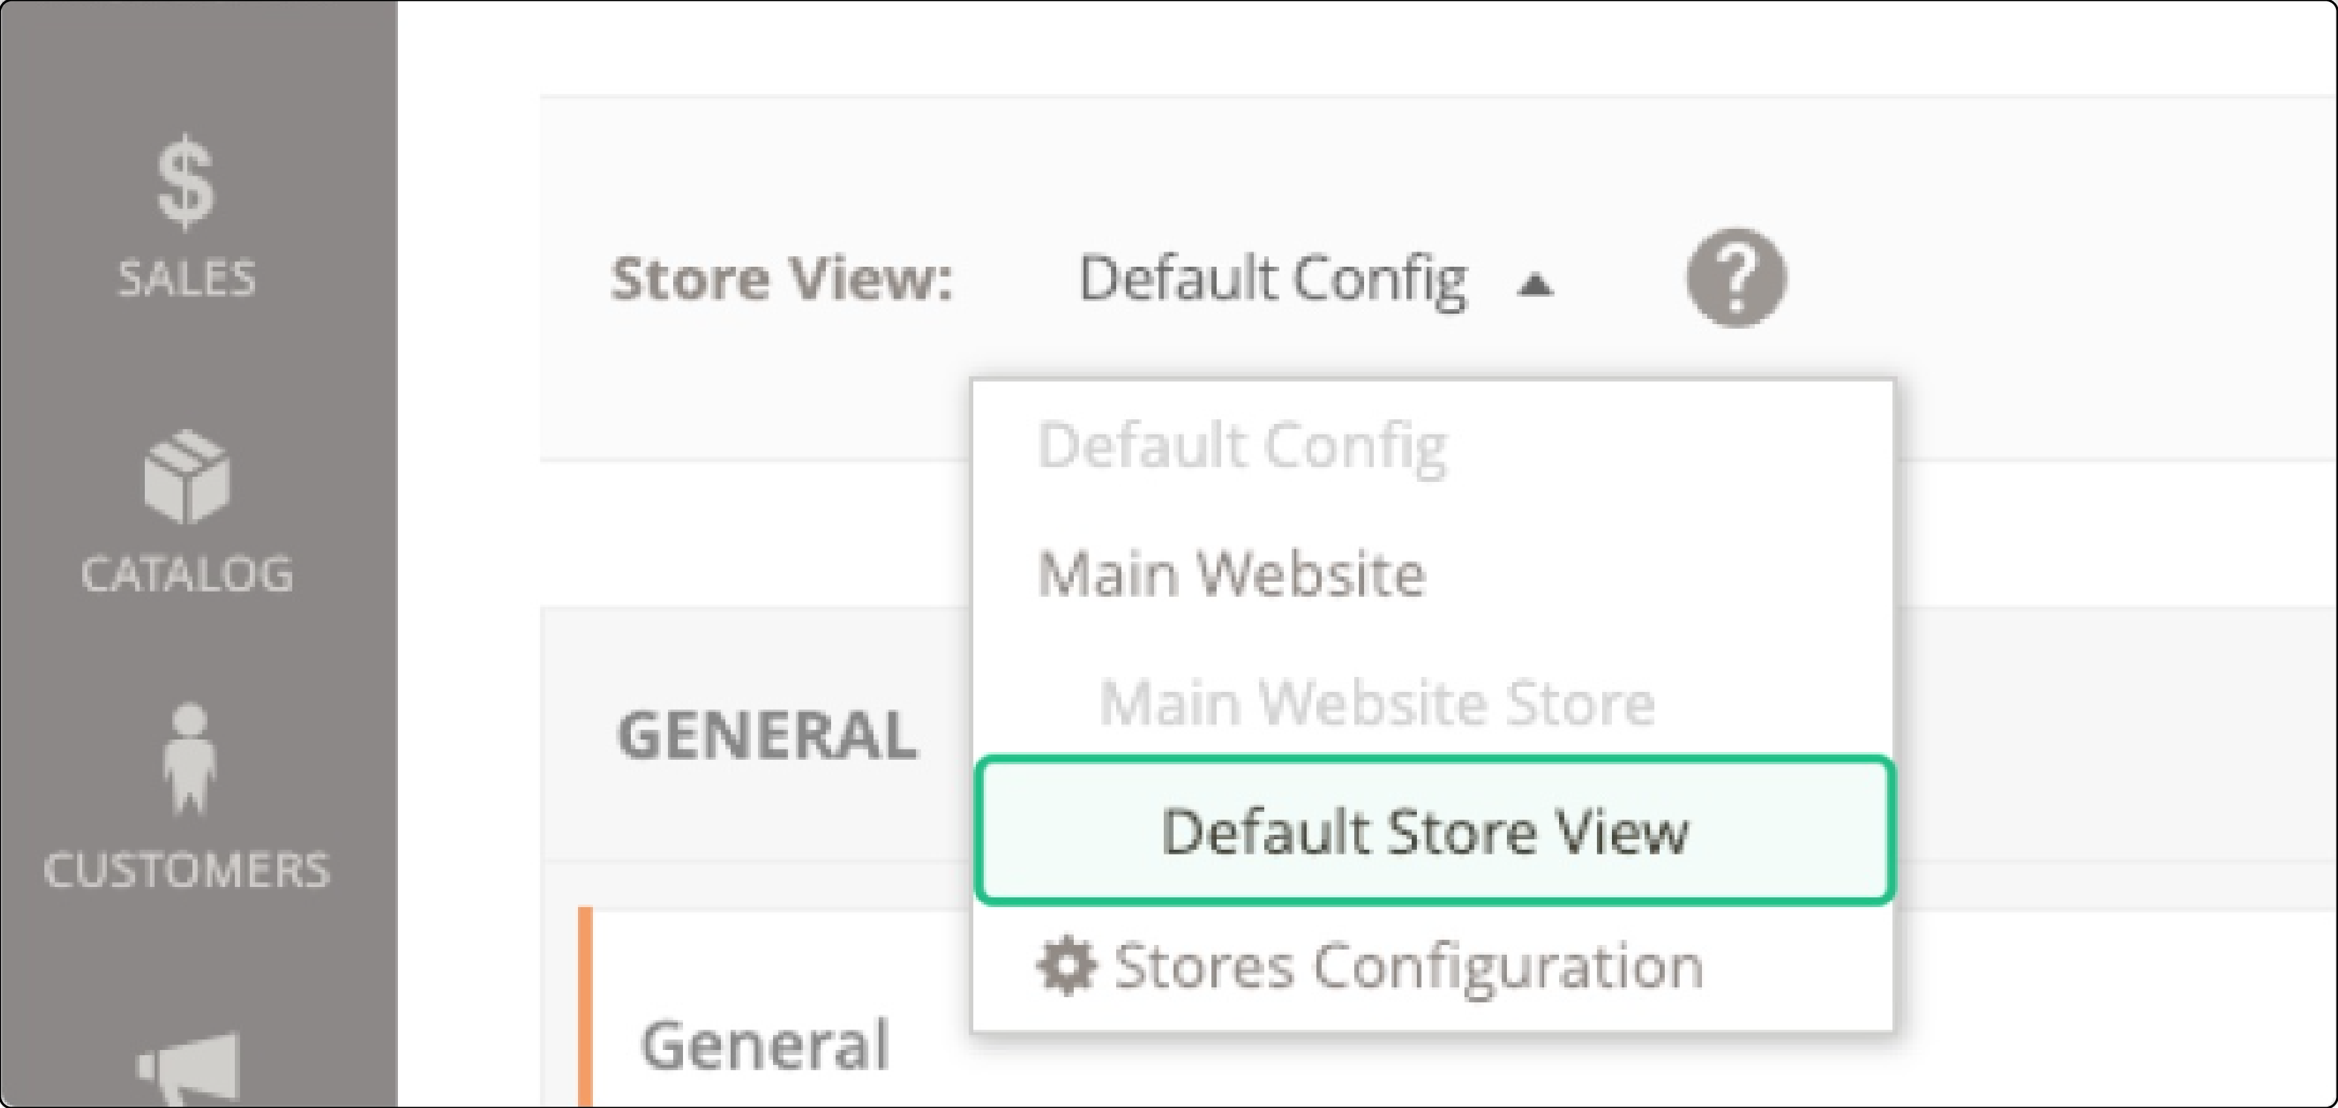Open the General settings tab item
This screenshot has width=2338, height=1108.
click(764, 1045)
